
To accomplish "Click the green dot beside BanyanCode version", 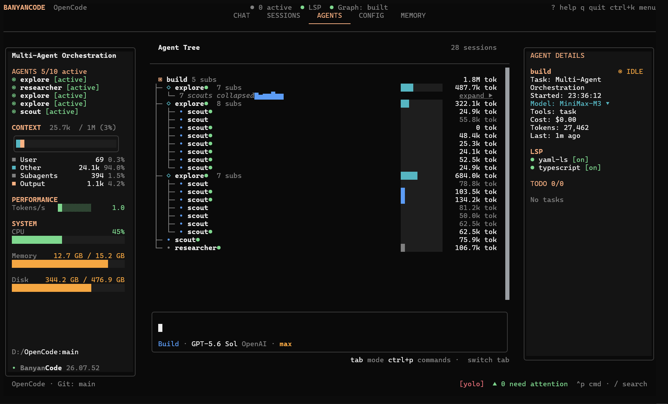I will point(14,368).
